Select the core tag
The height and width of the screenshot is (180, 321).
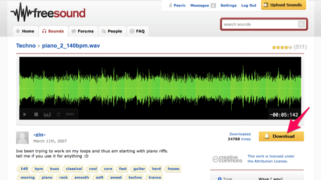(107, 169)
